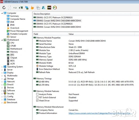Expand the Display node
The width and height of the screenshot is (139, 120).
2,73
